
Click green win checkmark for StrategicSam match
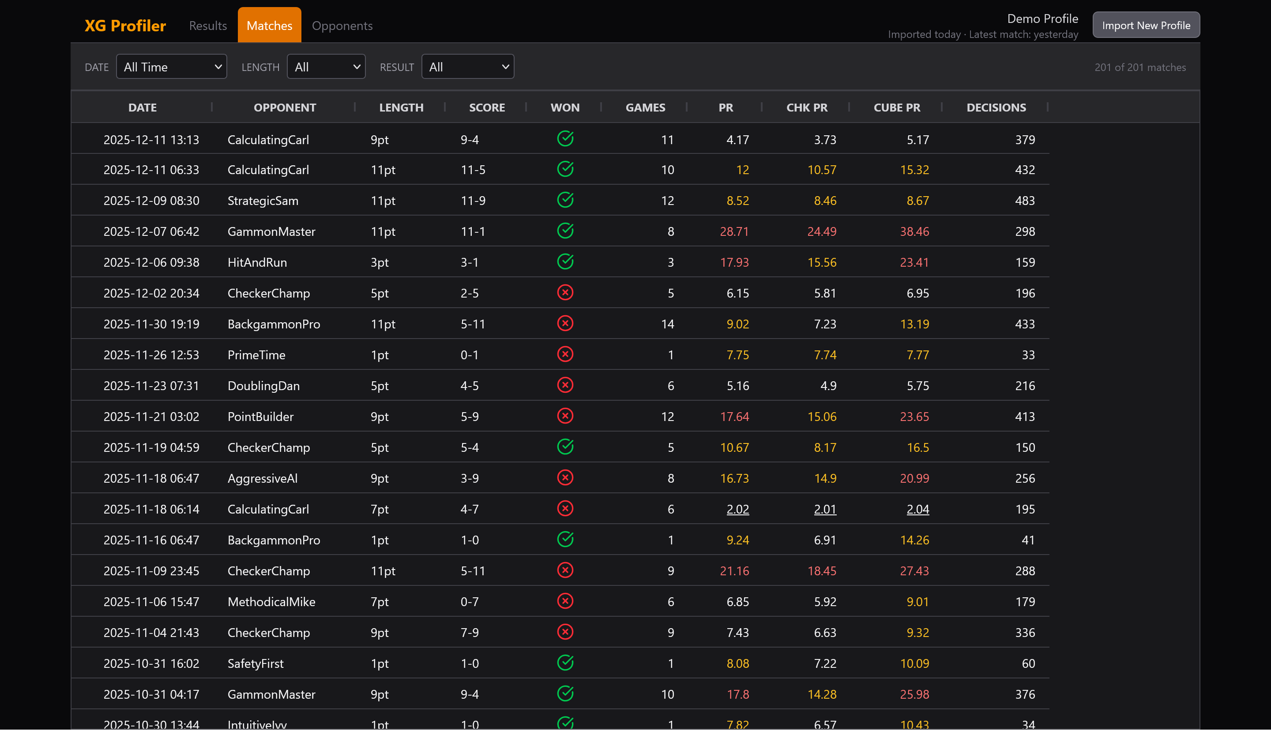[x=565, y=200]
